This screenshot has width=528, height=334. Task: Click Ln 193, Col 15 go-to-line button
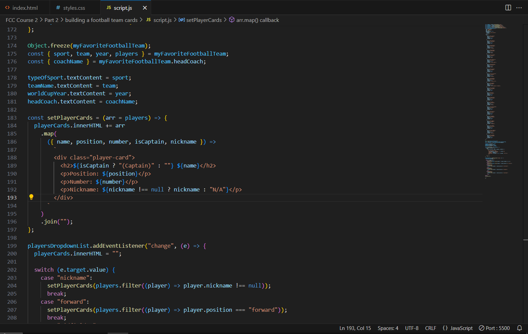(355, 328)
